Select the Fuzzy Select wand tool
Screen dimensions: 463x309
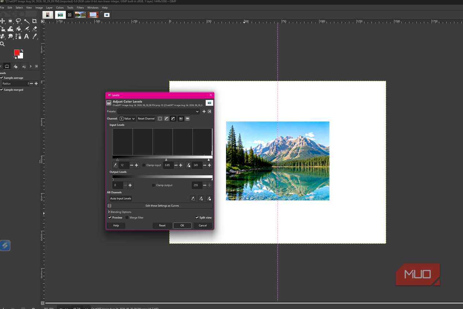tap(27, 21)
